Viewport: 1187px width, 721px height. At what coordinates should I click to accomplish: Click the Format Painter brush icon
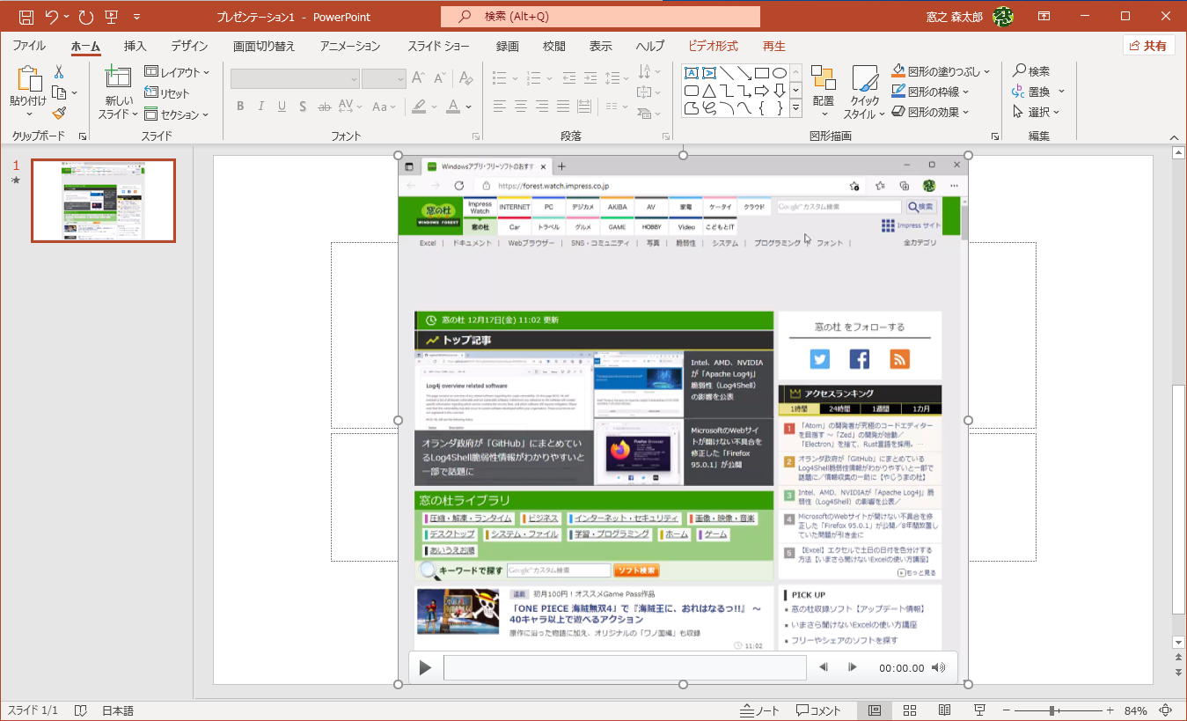point(59,113)
